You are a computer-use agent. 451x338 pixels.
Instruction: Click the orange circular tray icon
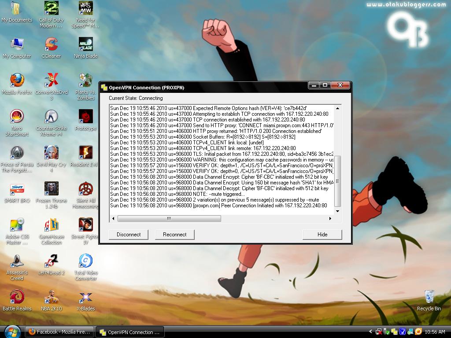click(x=418, y=332)
